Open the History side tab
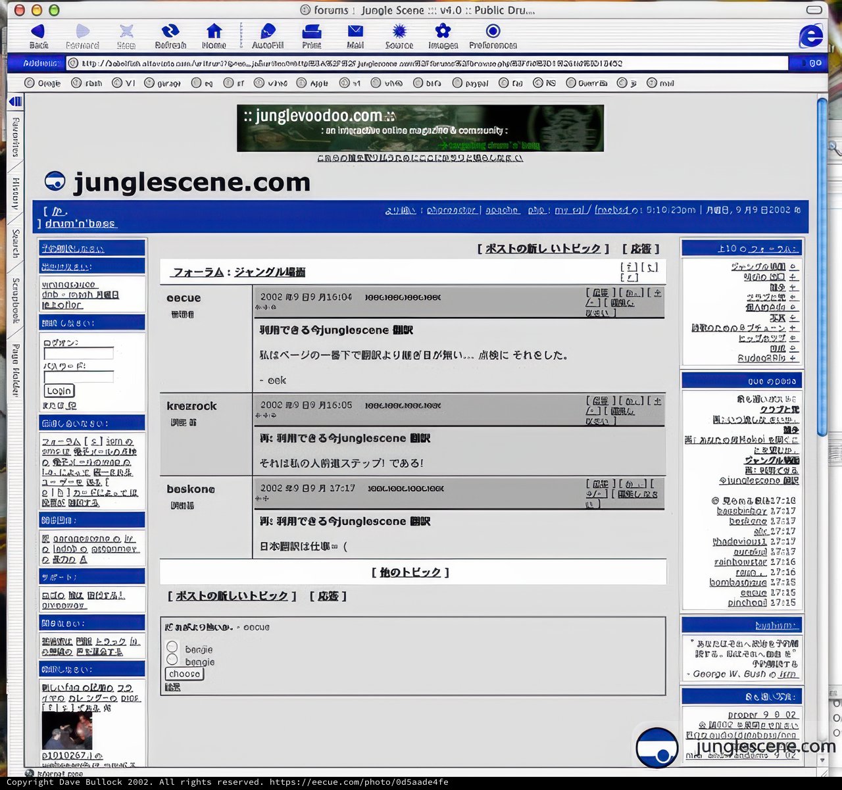Screen dimensions: 842x790 point(16,194)
